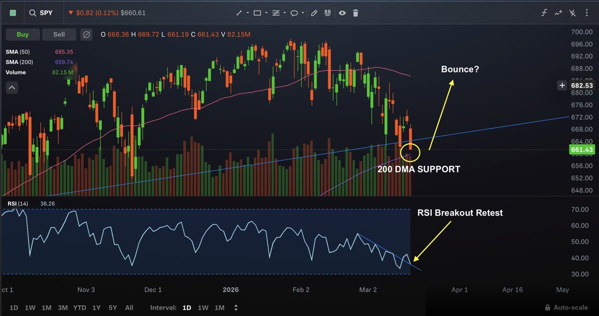Collapse the indicator legend with the chevron
Screen dimensions: 599x316
pyautogui.click(x=12, y=87)
